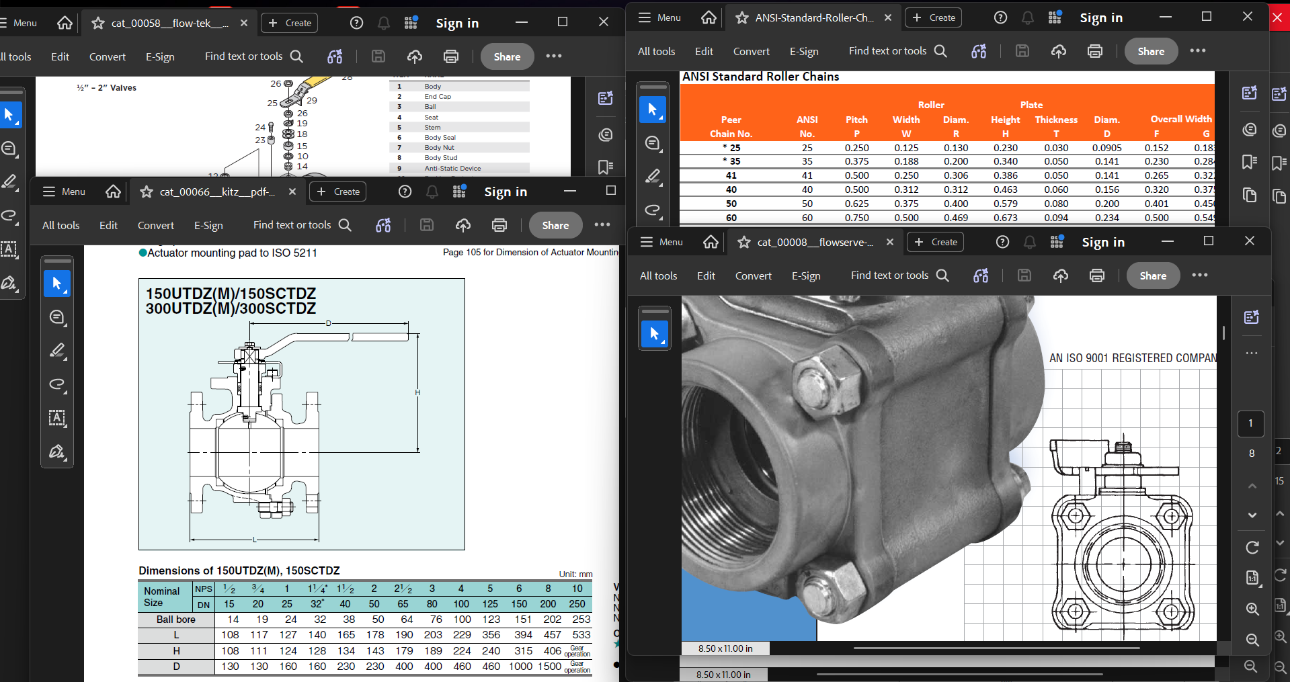Screen dimensions: 1290x682
Task: Open All tools in the kitz window
Action: [x=61, y=225]
